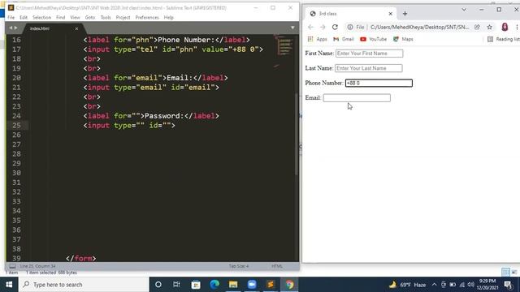
Task: Open the Preferences menu
Action: [x=147, y=18]
